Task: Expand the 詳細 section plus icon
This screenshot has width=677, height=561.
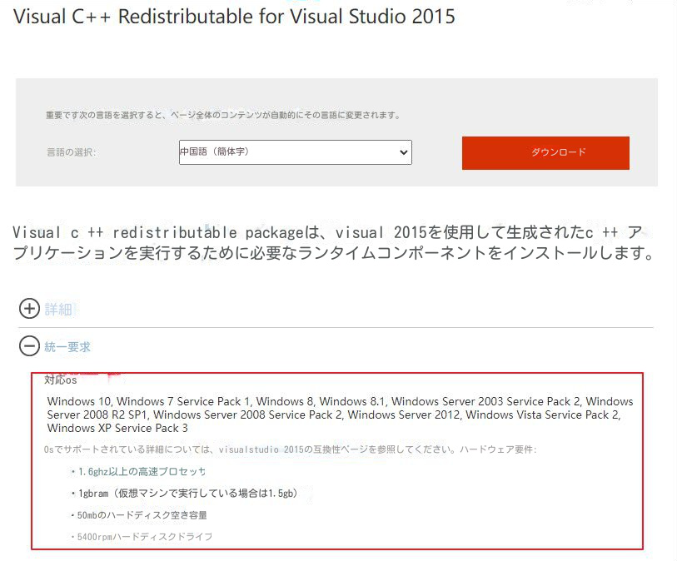Action: click(x=29, y=309)
